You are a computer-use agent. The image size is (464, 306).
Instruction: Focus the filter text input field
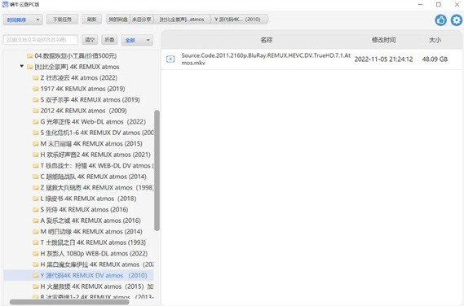(41, 40)
